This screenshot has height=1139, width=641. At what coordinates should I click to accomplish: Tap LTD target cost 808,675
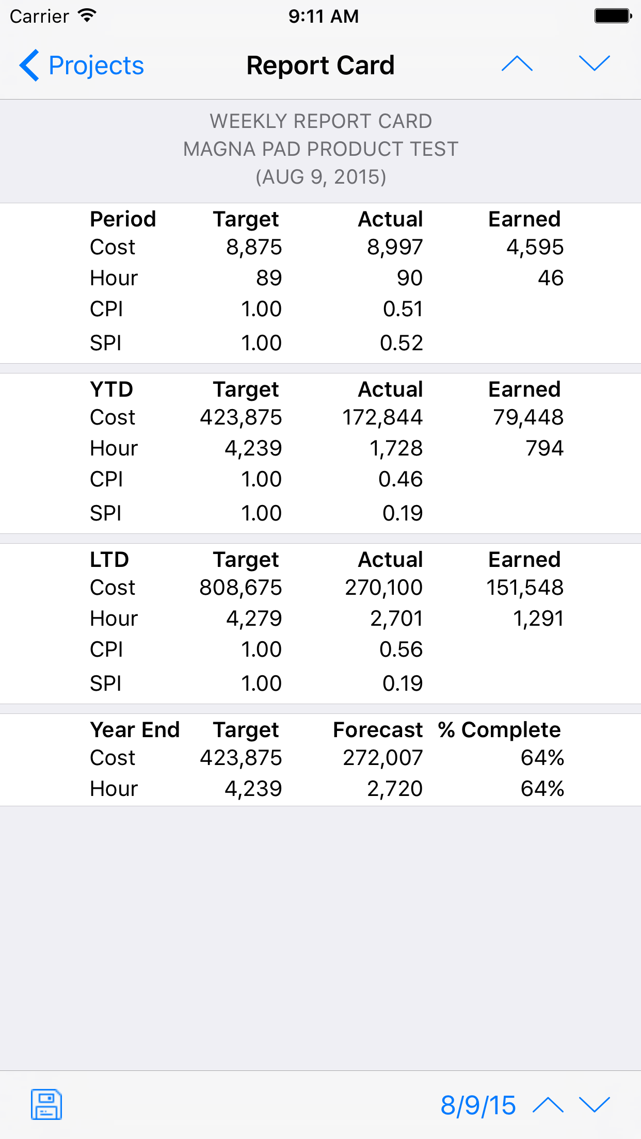click(x=241, y=588)
